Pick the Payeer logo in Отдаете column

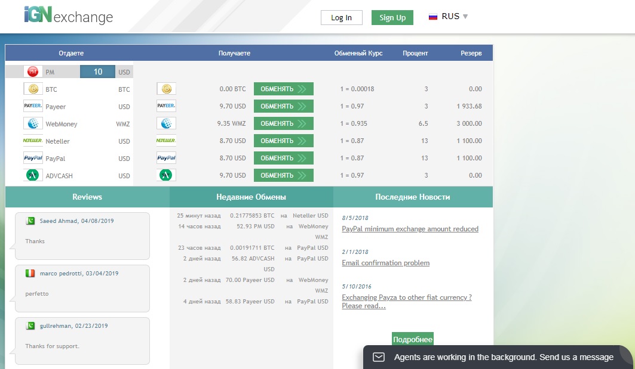pos(33,106)
